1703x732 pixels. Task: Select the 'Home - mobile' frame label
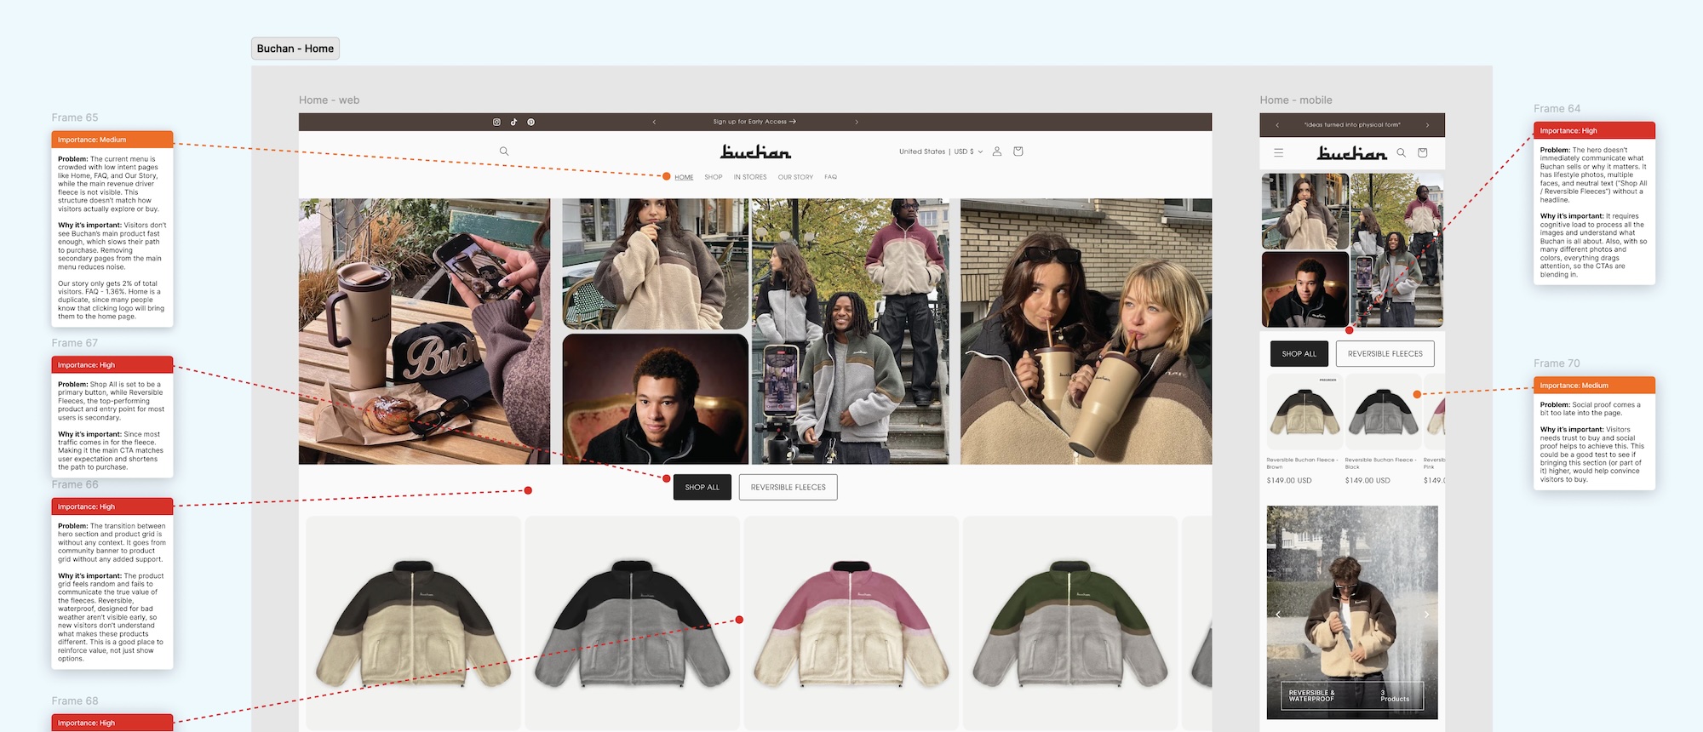[x=1296, y=100]
